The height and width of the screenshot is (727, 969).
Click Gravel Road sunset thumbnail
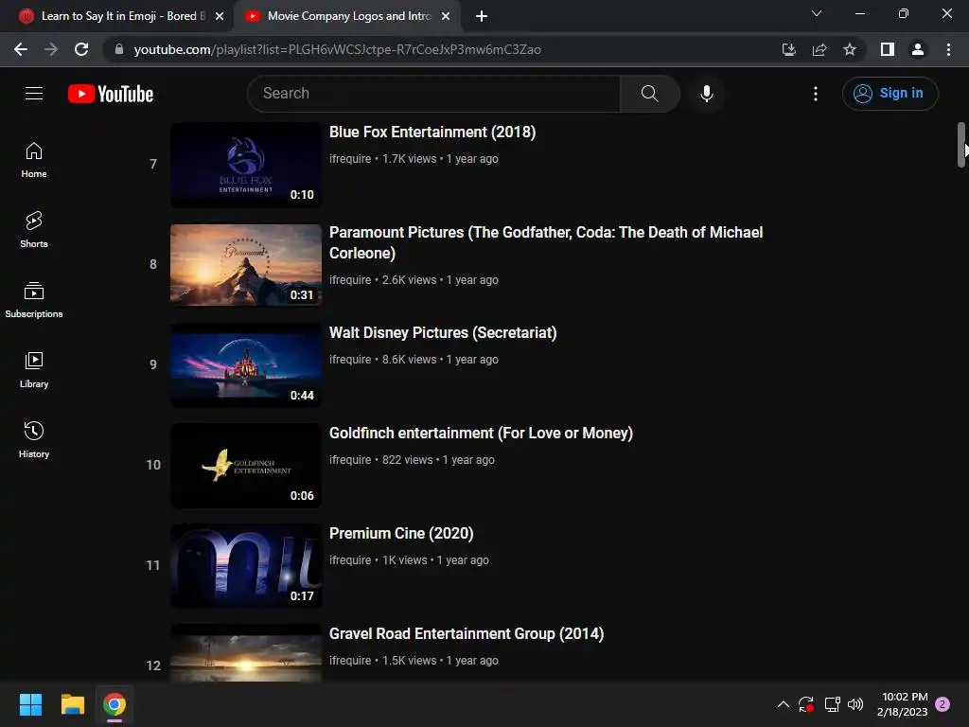tap(246, 653)
